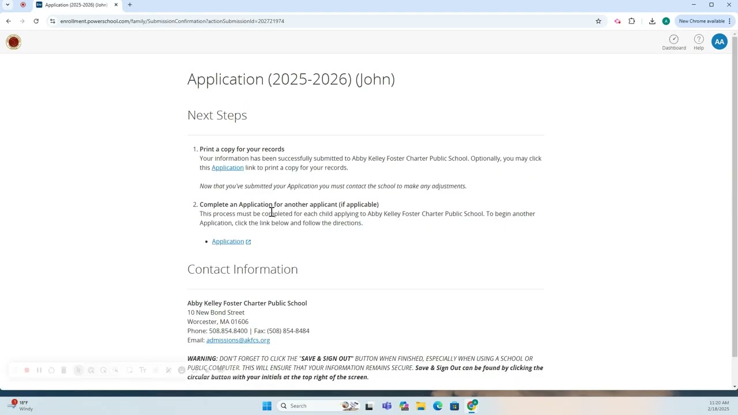Click the '10 New Bond Street' address line
Screen dimensions: 738x415
216,312
